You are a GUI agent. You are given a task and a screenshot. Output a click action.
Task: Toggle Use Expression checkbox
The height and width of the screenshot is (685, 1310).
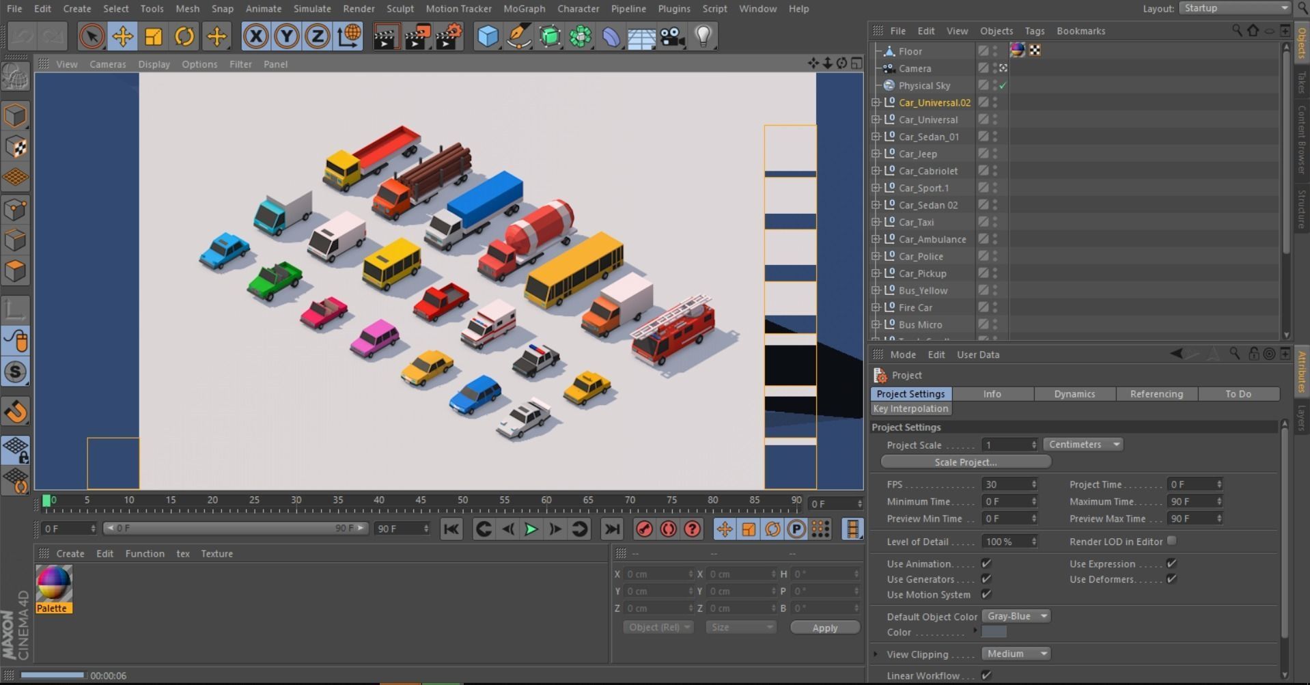click(1171, 563)
